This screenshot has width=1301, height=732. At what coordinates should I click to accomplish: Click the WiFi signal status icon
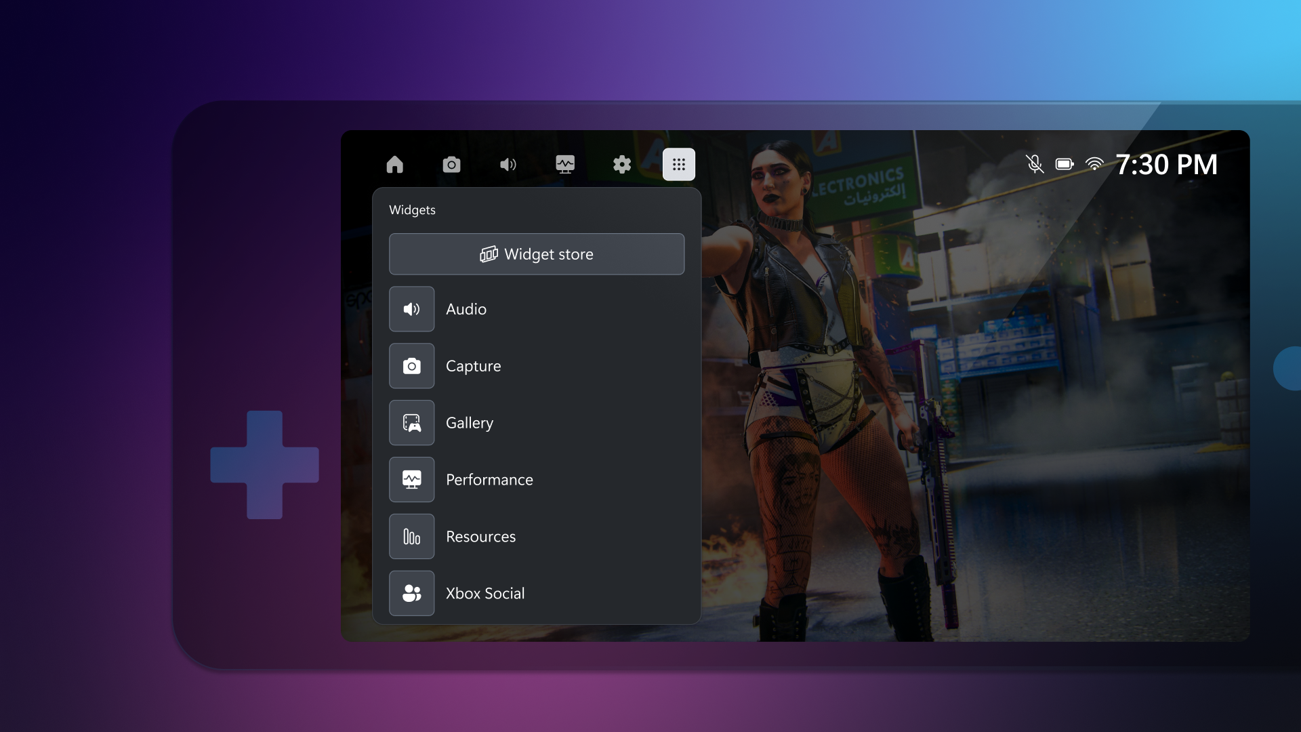(x=1094, y=163)
